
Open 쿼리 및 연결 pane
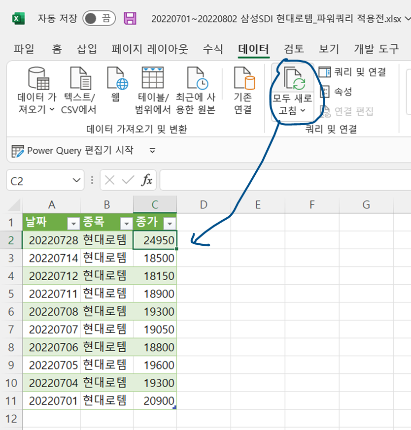(353, 72)
